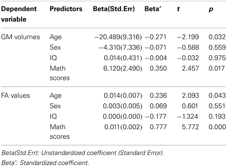Screen dimensions: 227x166
Task: Click the 'Dependent variable' column header
Action: 19,14
